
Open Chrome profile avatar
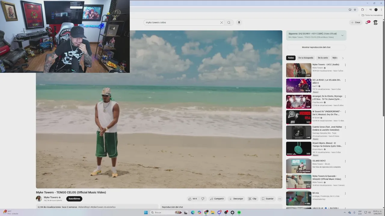point(376,10)
